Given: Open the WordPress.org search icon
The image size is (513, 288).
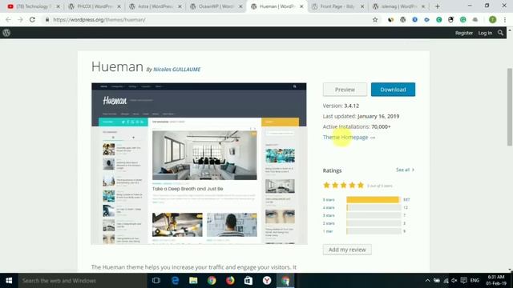Looking at the screenshot, I should 500,33.
